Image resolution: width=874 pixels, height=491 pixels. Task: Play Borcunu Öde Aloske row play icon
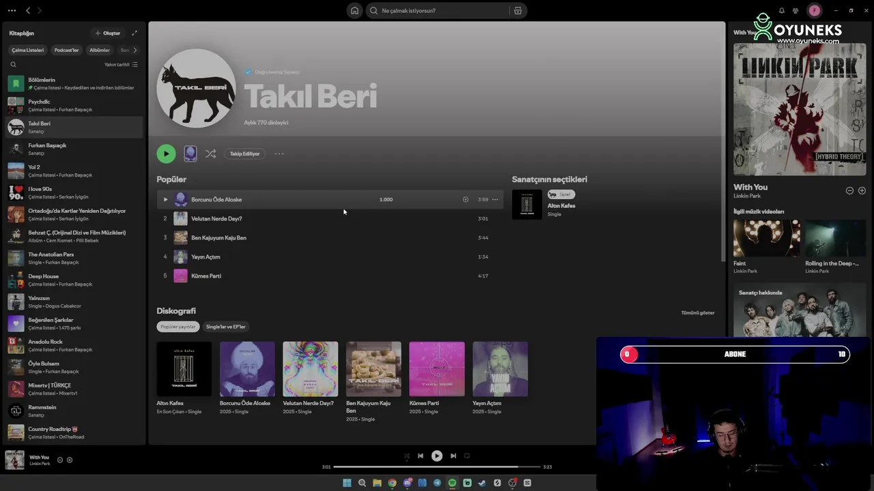point(165,200)
